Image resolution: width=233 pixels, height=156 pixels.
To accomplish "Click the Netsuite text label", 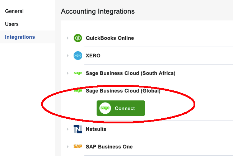I will [x=96, y=129].
